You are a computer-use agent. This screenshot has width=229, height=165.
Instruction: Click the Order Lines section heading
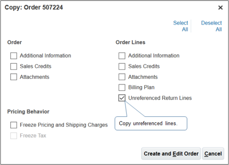[x=131, y=42]
